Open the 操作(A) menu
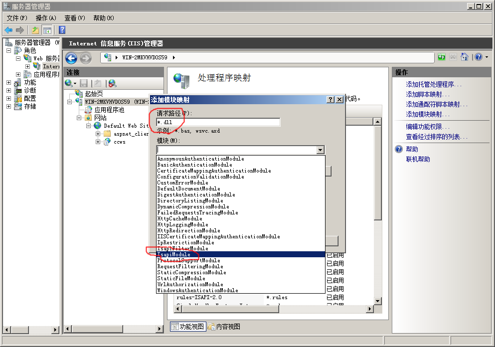 click(x=46, y=18)
